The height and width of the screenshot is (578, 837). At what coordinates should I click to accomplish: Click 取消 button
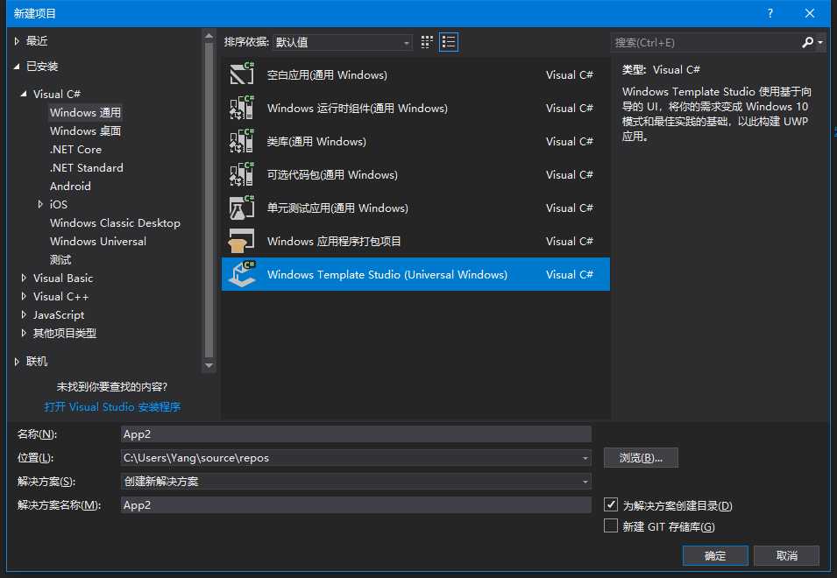[787, 555]
